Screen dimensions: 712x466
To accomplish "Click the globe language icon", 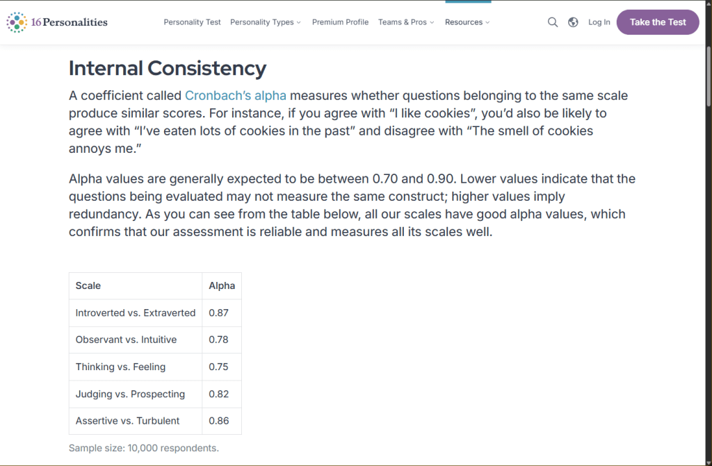I will [x=573, y=22].
